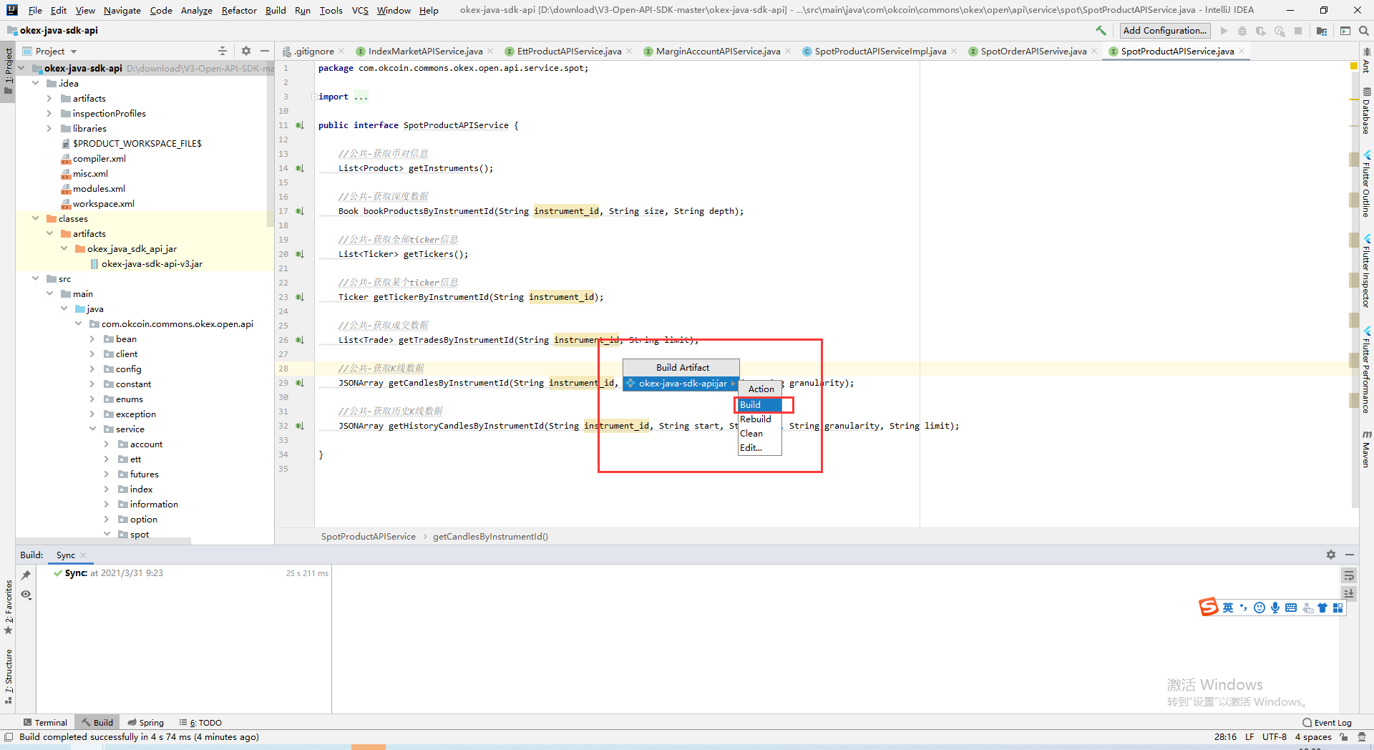Hide the Project panel with minus icon
This screenshot has width=1374, height=750.
(x=265, y=51)
